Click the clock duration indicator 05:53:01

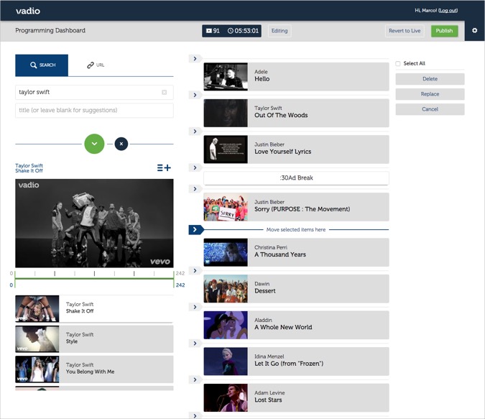coord(243,31)
